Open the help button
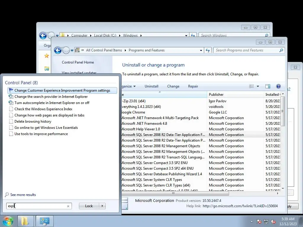 pyautogui.click(x=278, y=86)
